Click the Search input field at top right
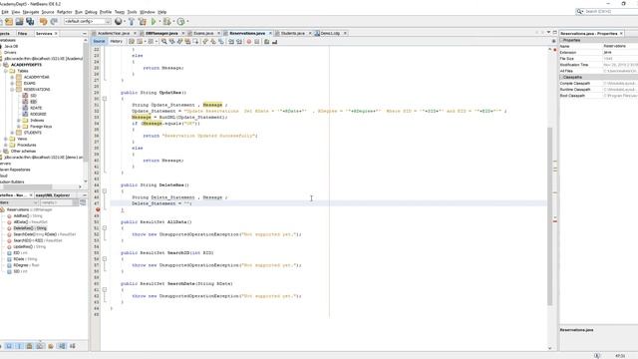The height and width of the screenshot is (359, 638). (611, 11)
